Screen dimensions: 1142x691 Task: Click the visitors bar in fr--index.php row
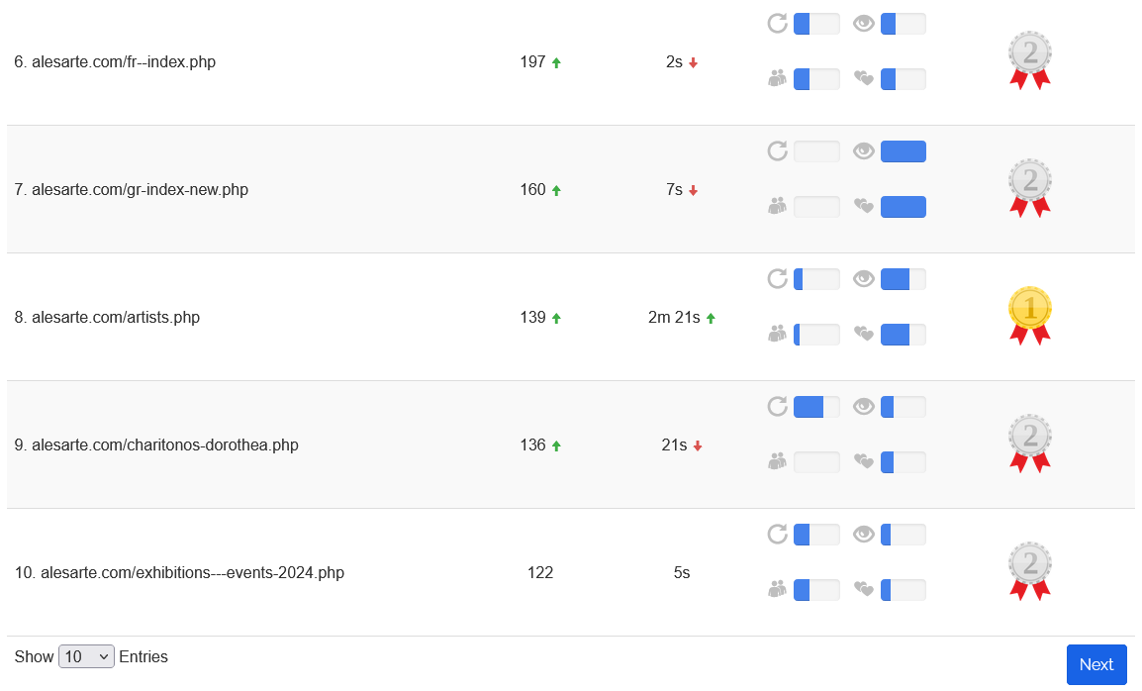816,79
